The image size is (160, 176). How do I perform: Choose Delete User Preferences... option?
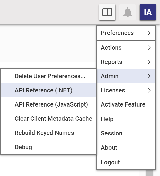50,76
